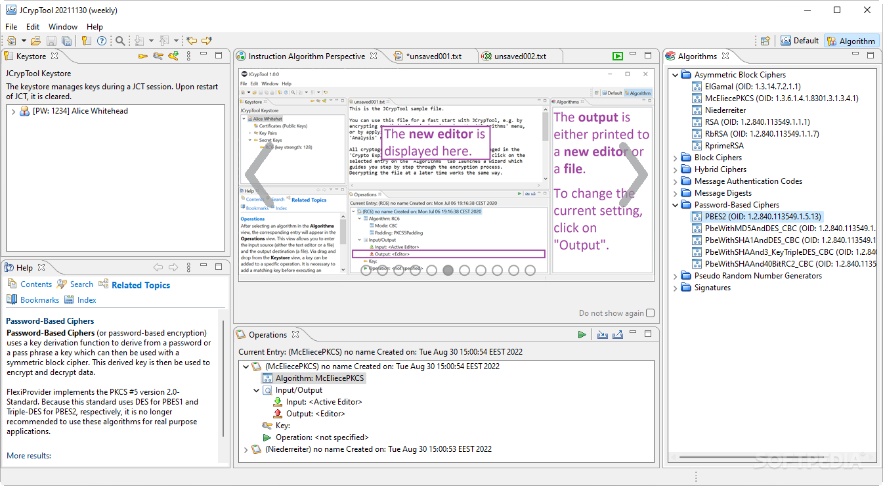Viewport: 883px width, 486px height.
Task: Open the Help Search link
Action: click(81, 284)
